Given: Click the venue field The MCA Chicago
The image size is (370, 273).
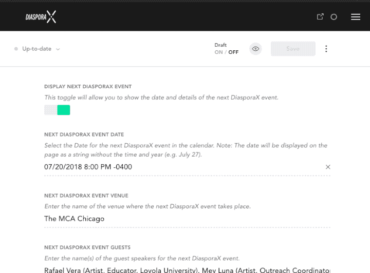Looking at the screenshot, I should tap(187, 219).
